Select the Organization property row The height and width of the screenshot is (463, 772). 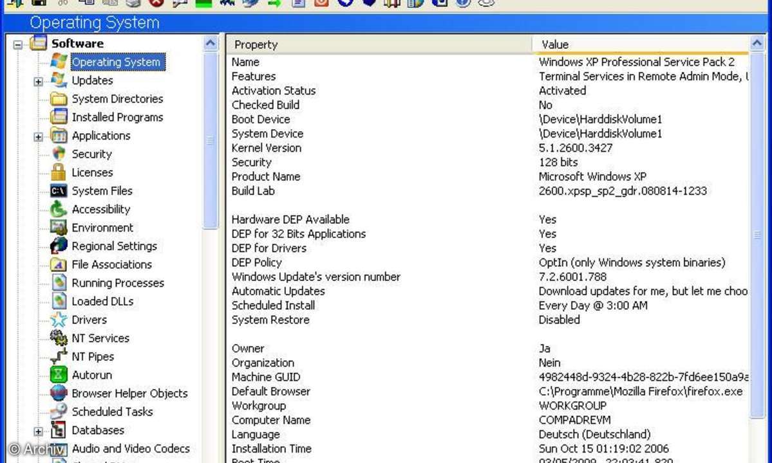click(487, 362)
